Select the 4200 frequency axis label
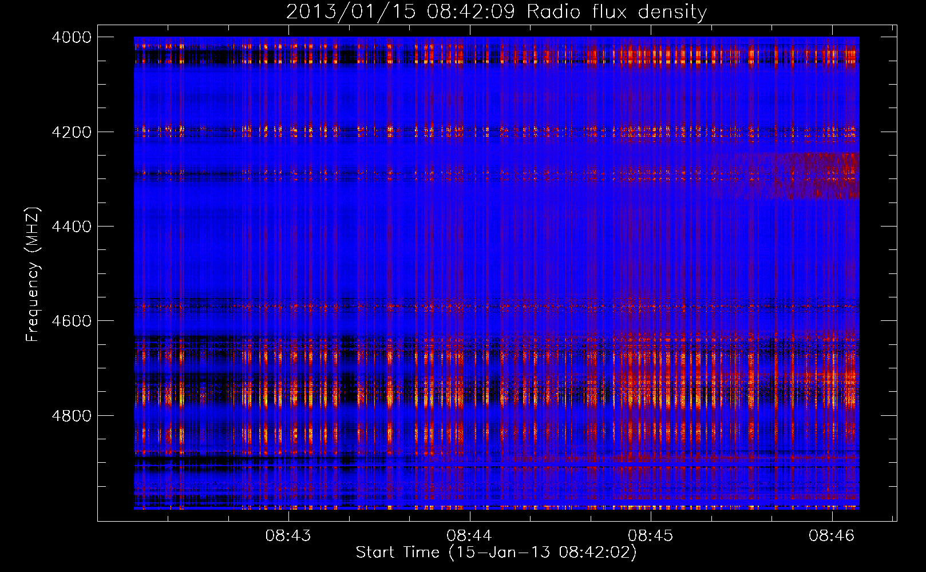926x572 pixels. pos(72,132)
